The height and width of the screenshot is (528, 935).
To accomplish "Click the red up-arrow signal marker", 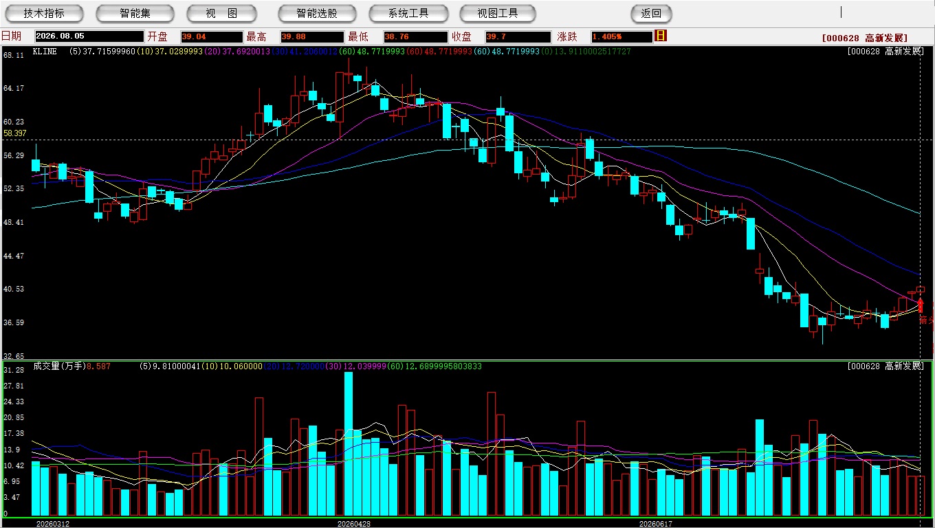I will click(921, 305).
